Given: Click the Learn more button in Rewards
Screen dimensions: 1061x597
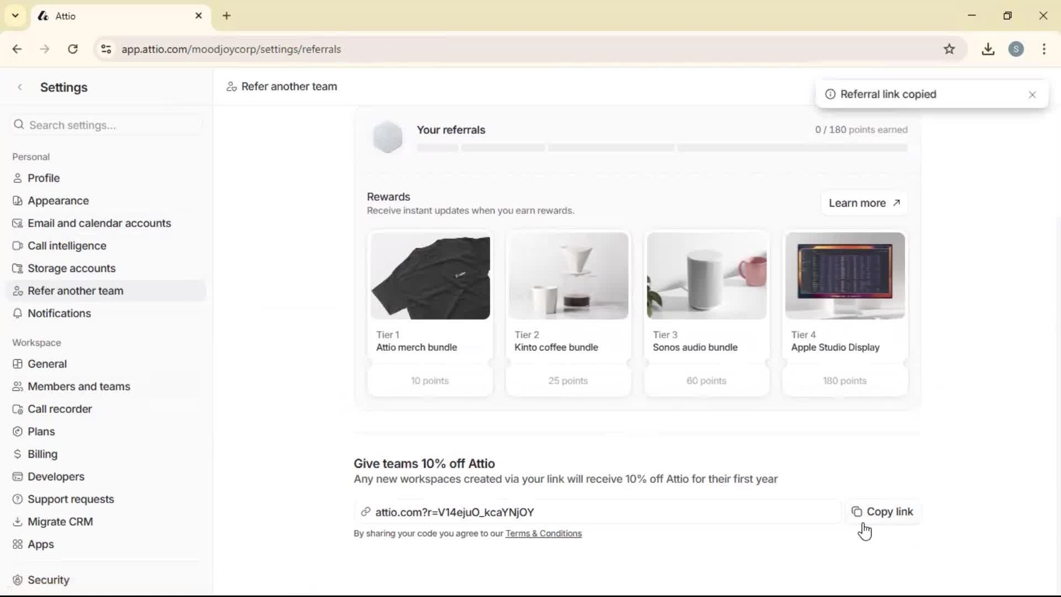Looking at the screenshot, I should [x=863, y=203].
